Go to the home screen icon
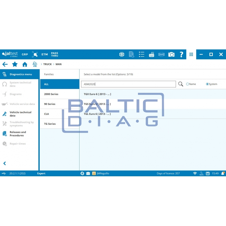The width and height of the screenshot is (226, 226). click(25, 64)
